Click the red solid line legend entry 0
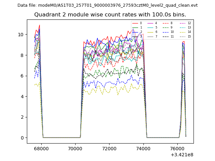 (137, 23)
